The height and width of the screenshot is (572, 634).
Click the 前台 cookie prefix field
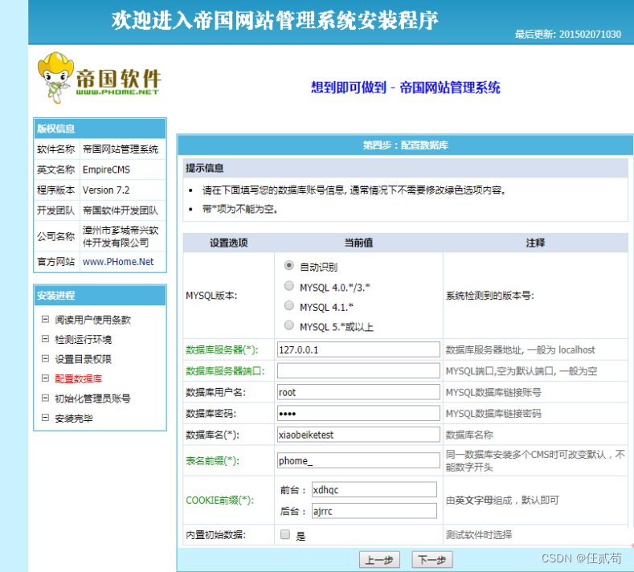tap(374, 489)
